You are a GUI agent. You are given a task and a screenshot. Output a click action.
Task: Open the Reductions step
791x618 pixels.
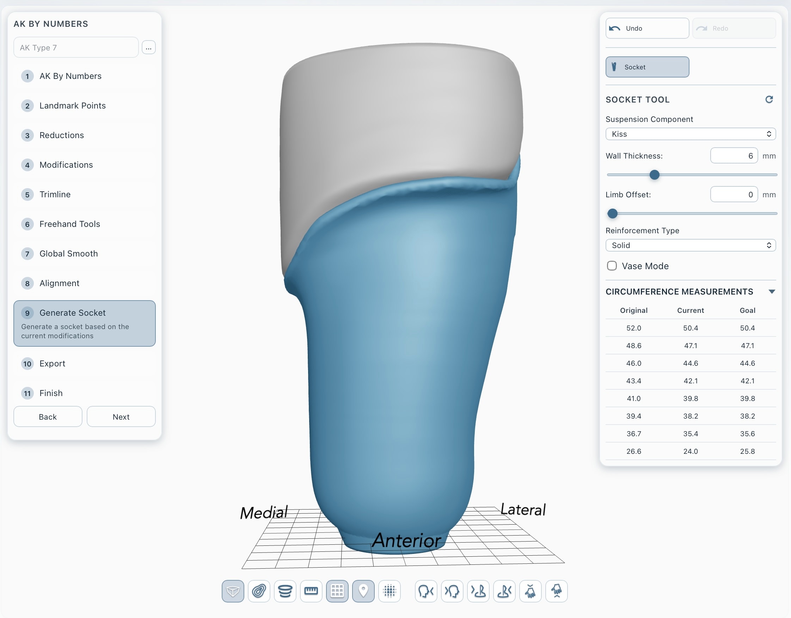84,135
